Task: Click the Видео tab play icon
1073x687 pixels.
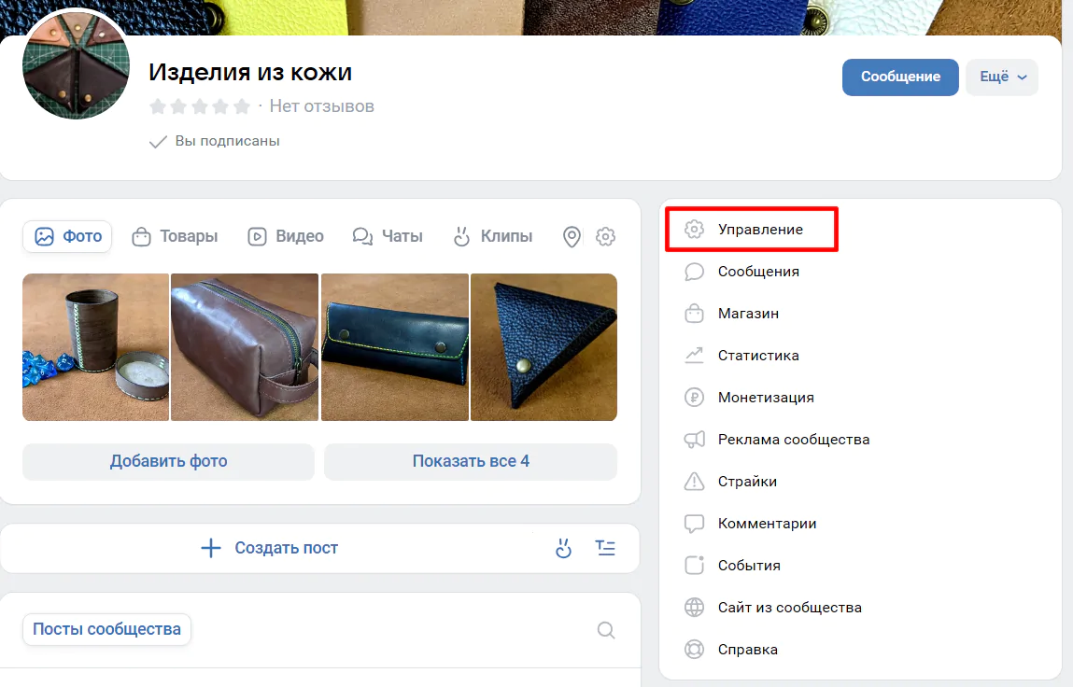Action: (x=257, y=237)
